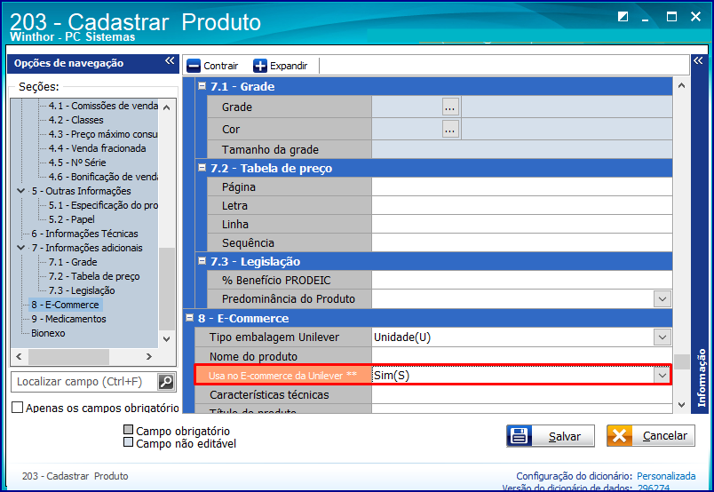
Task: Click sections tree scroll left arrow
Action: click(20, 356)
